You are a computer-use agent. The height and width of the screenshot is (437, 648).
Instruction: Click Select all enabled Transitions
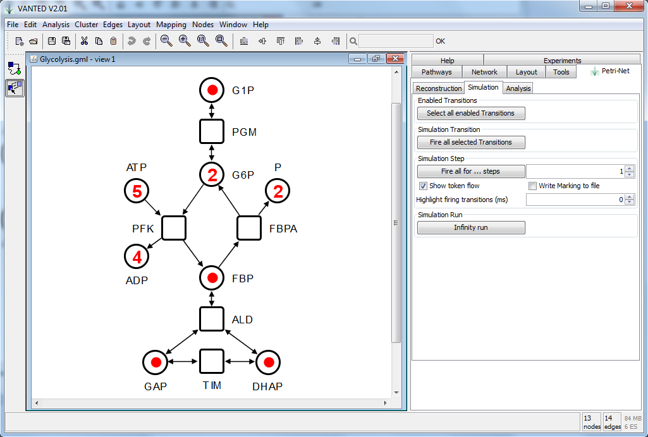471,113
